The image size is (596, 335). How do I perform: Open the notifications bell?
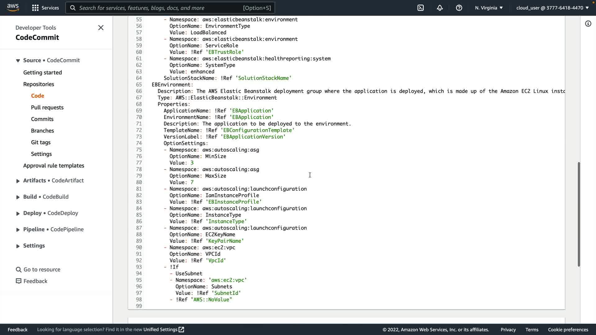(x=440, y=8)
